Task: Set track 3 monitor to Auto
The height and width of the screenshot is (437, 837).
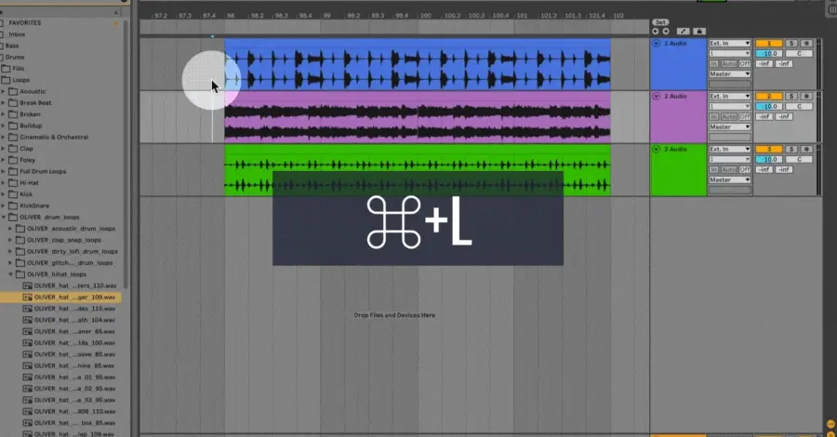Action: coord(728,169)
